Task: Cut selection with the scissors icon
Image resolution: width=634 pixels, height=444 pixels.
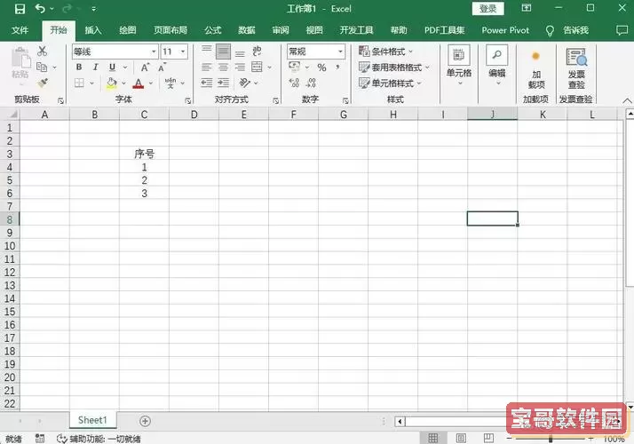Action: click(42, 52)
